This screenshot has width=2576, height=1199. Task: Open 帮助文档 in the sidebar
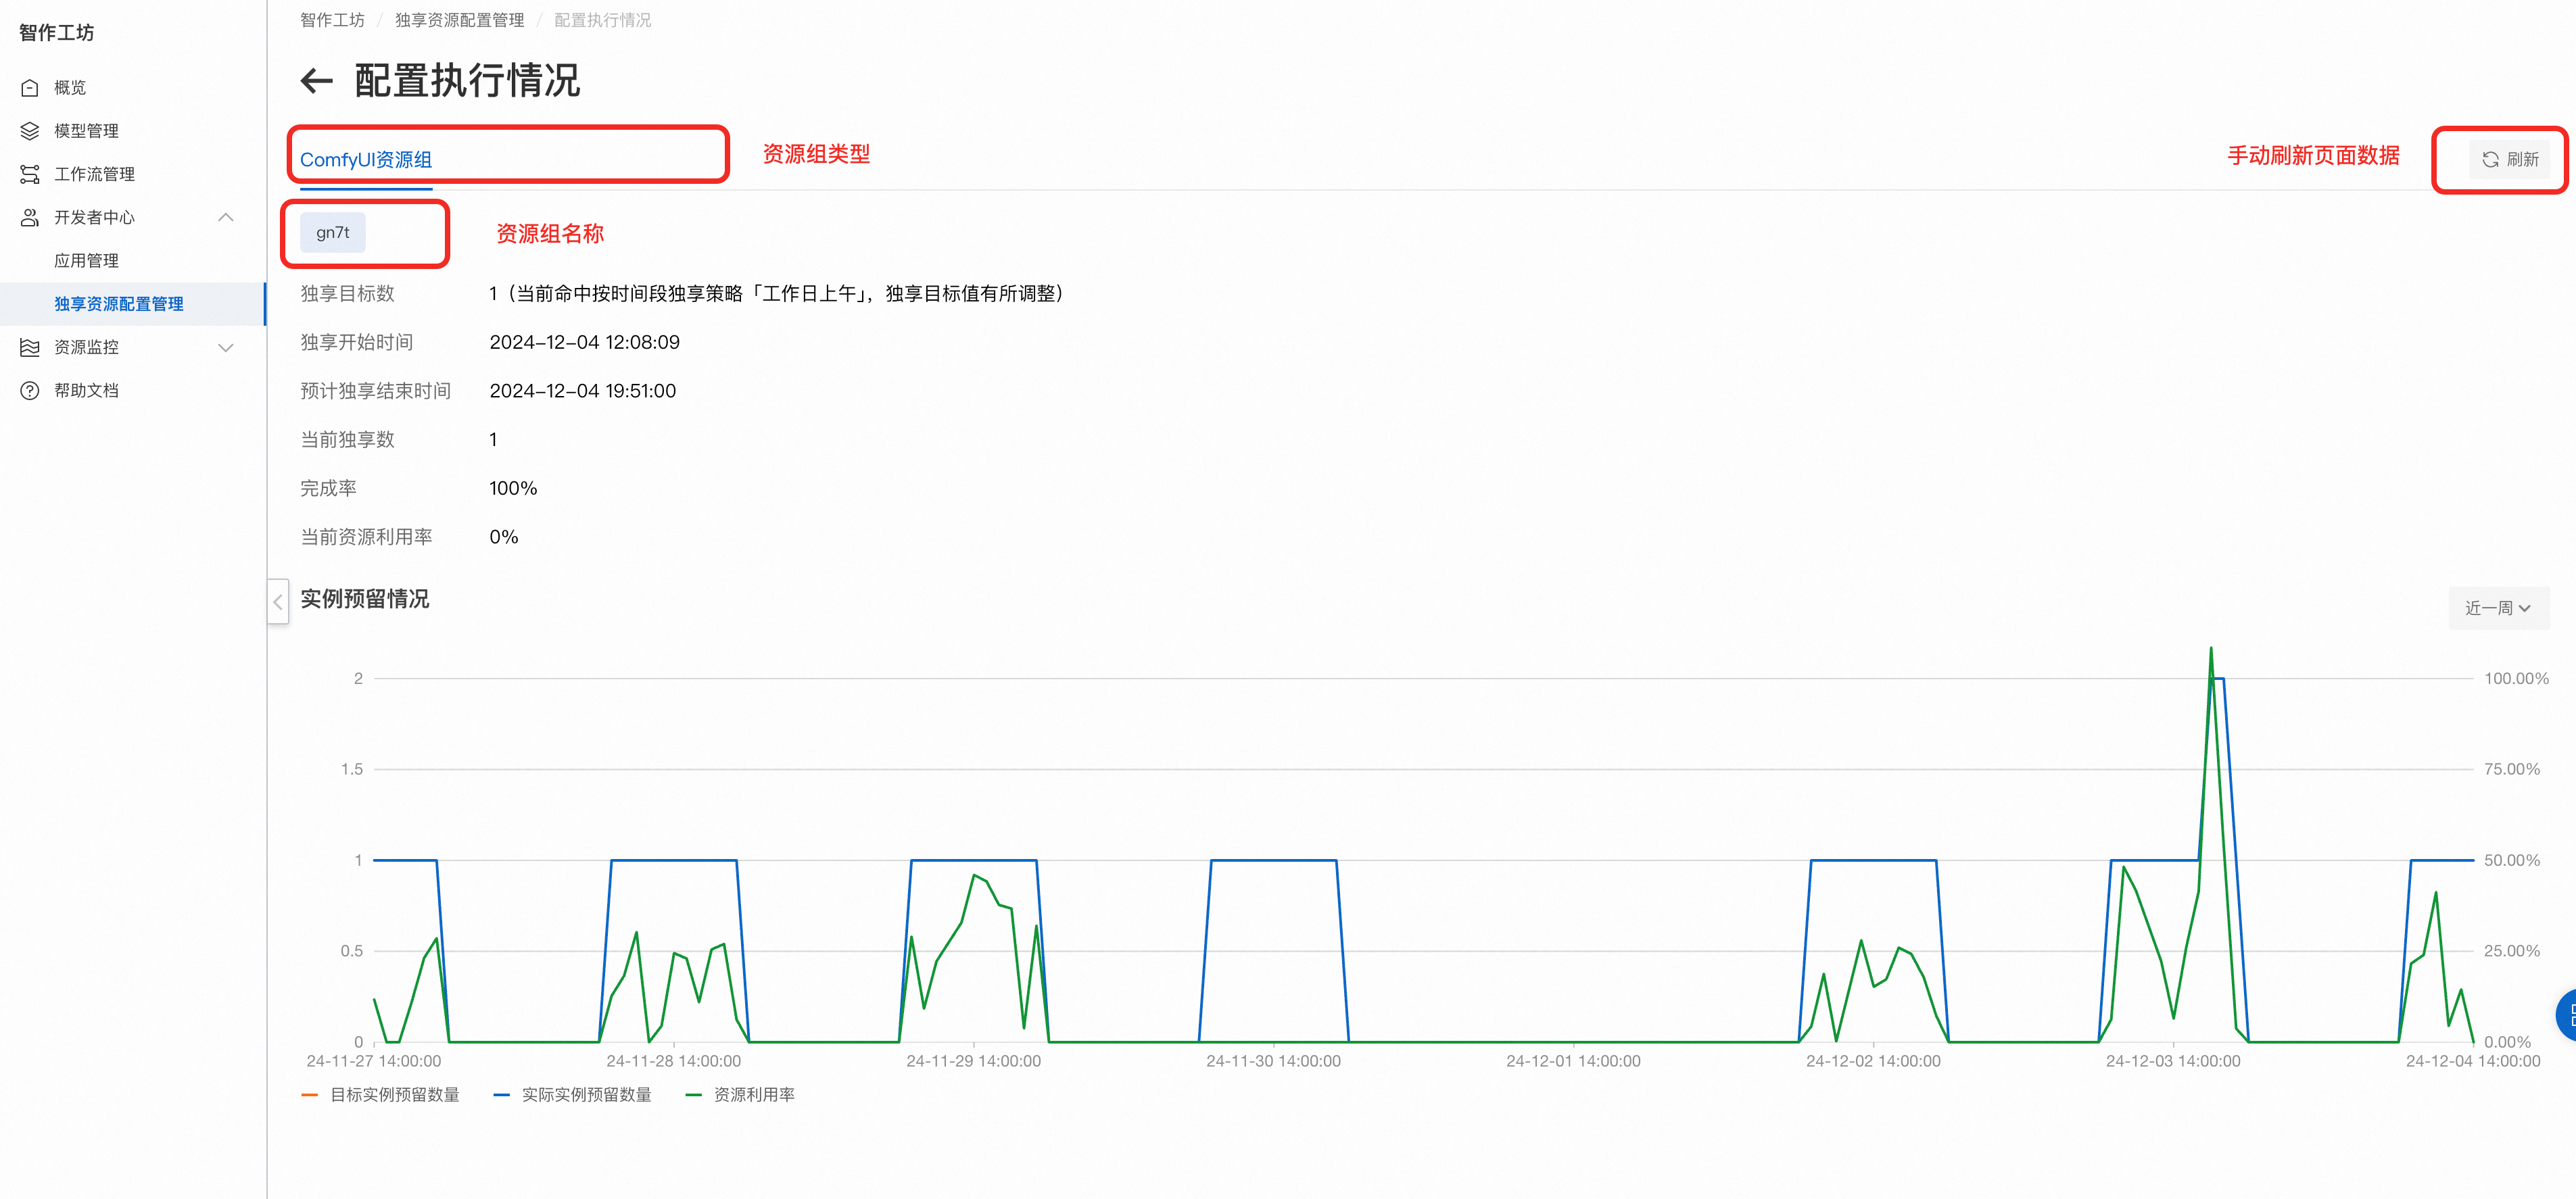point(132,390)
